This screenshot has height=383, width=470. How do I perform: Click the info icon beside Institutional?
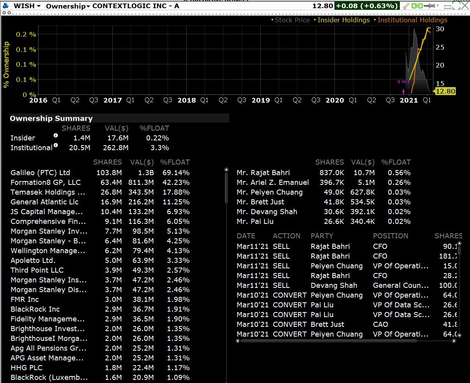55,145
